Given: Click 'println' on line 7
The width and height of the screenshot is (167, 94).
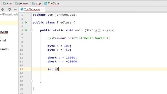Looking at the screenshot, I should (74, 38).
